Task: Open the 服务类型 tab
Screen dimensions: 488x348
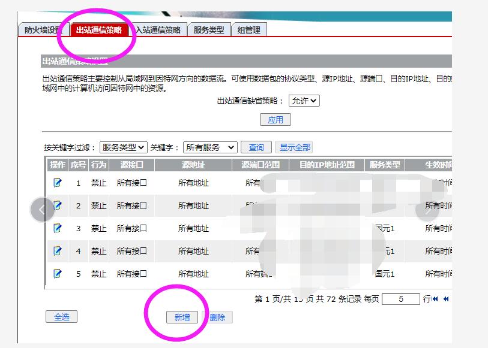Action: tap(209, 30)
